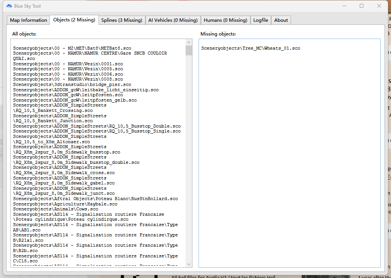Screen dimensions: 391x278
Task: Show the About tab
Action: (x=281, y=20)
